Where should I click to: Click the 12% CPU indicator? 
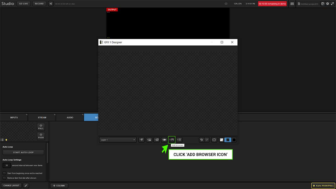238,4
